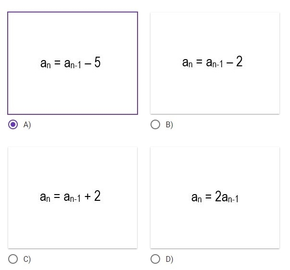The image size is (290, 270).
Task: Choose the card with formula minus 2
Action: coord(215,63)
